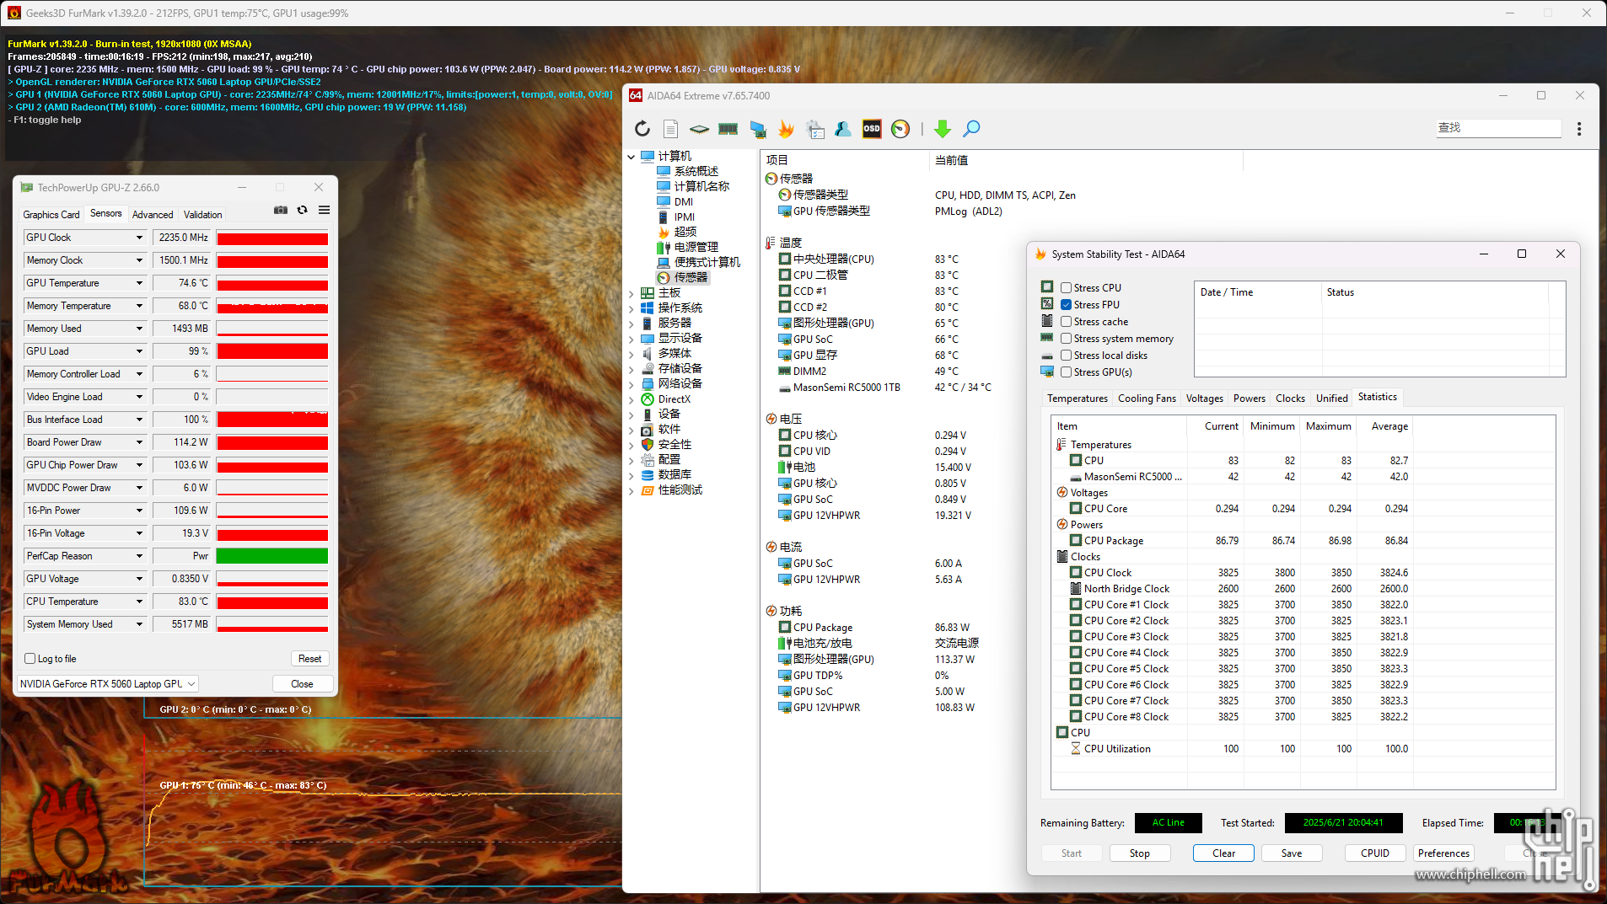Screen dimensions: 1607x904
Task: Switch to the Clocks tab
Action: [1290, 399]
